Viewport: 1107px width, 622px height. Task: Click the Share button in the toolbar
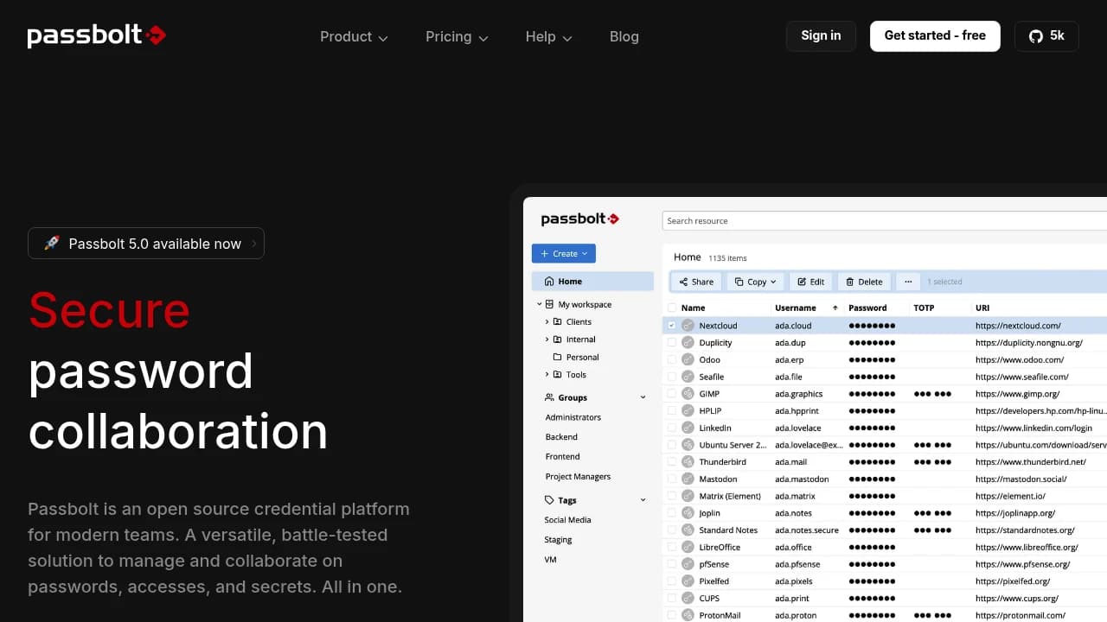coord(696,282)
